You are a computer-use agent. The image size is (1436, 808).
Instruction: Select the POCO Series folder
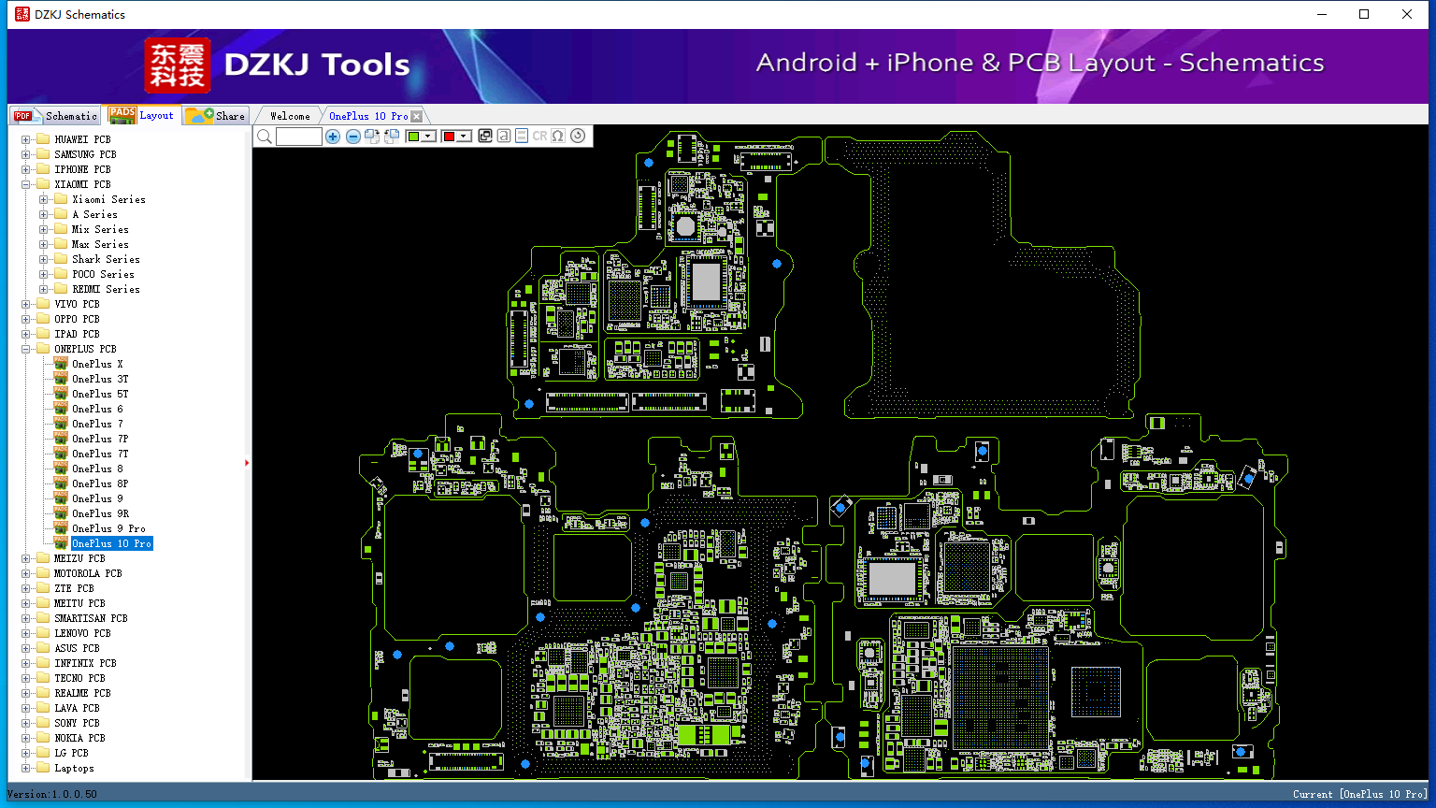tap(103, 274)
